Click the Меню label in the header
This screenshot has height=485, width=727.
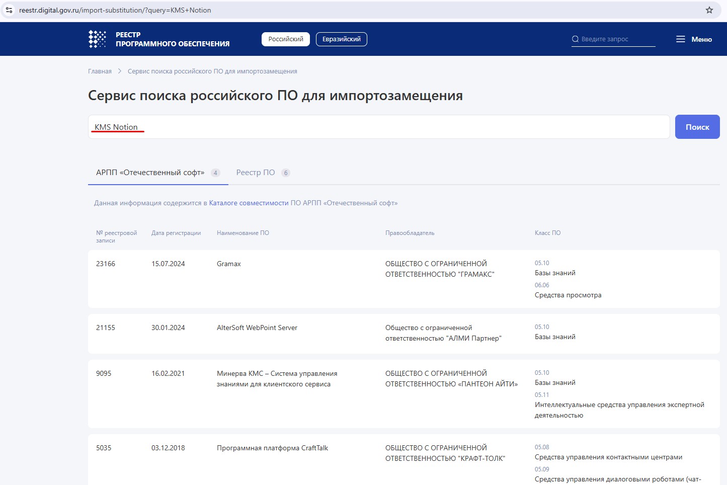[x=701, y=39]
